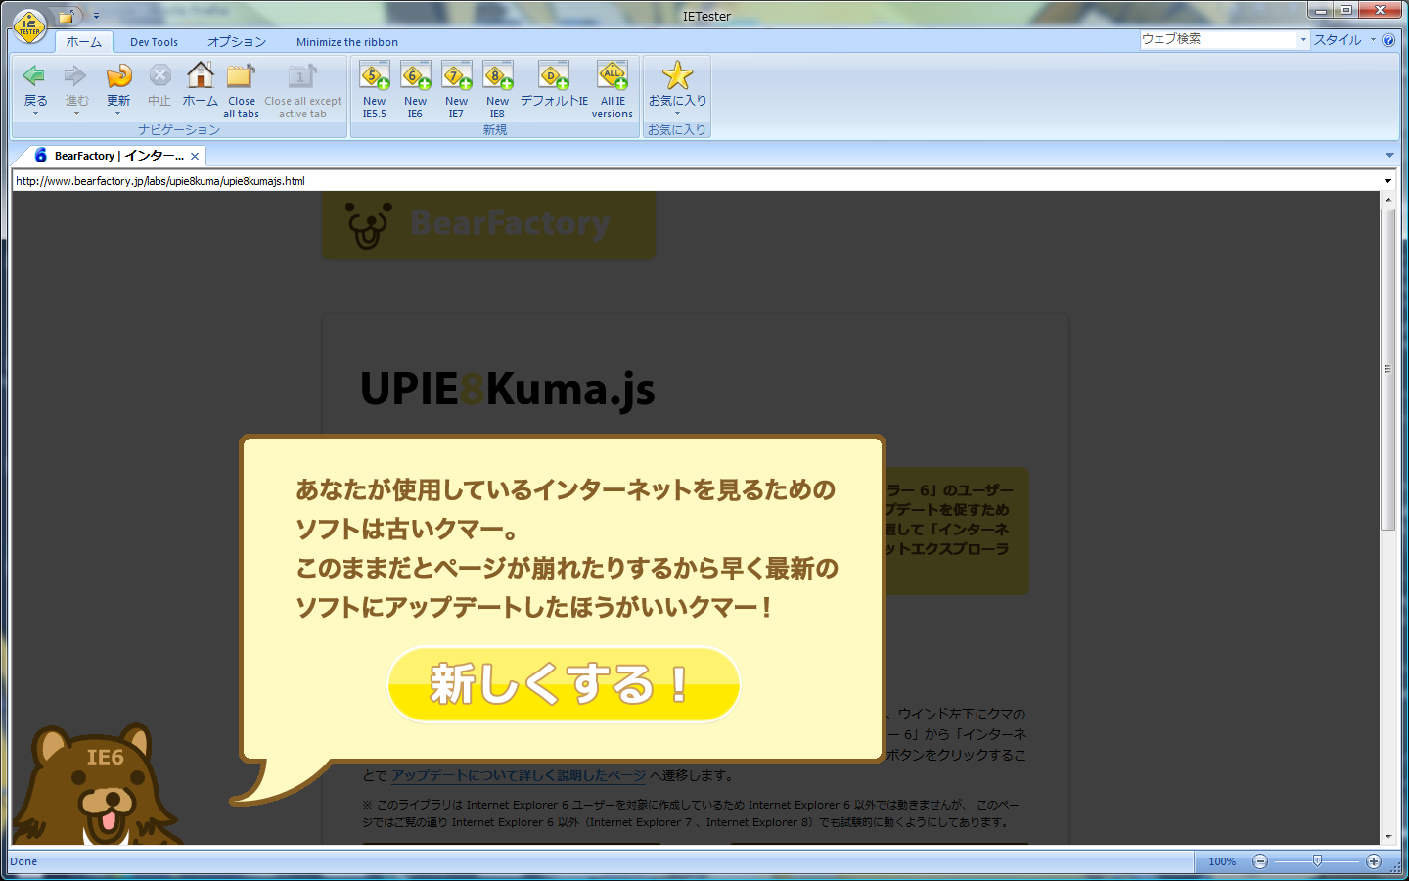
Task: Close the BearFactory tab
Action: tap(195, 156)
